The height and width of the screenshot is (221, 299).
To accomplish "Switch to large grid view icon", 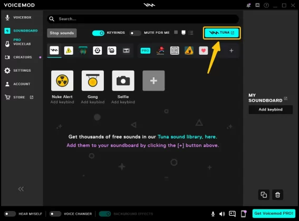I will 184,33.
